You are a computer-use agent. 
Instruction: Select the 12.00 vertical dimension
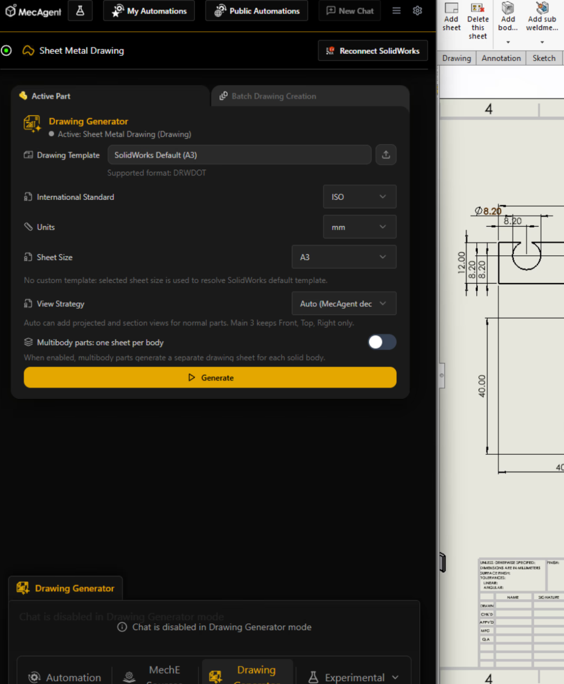[x=461, y=262]
